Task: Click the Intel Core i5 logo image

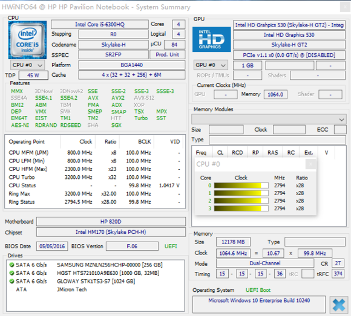Action: click(x=27, y=40)
